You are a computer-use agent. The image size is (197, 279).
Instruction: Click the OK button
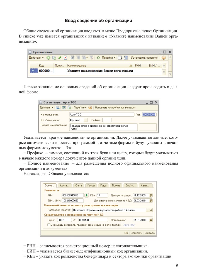pyautogui.click(x=126, y=233)
